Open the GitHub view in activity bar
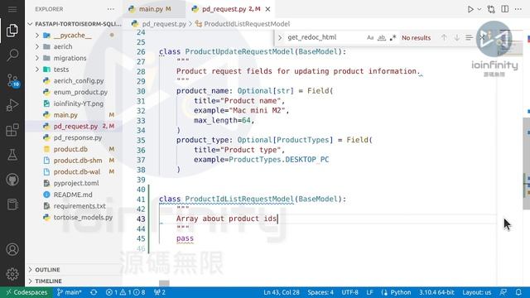The height and width of the screenshot is (298, 530). point(12,180)
